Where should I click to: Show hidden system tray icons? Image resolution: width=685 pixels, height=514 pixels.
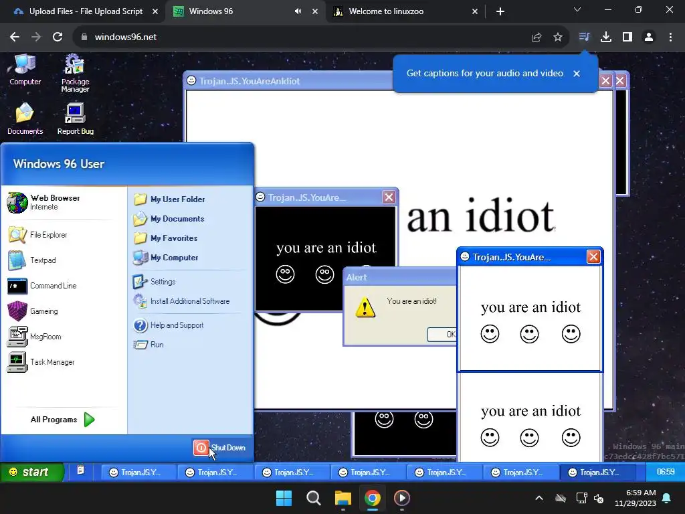coord(539,498)
